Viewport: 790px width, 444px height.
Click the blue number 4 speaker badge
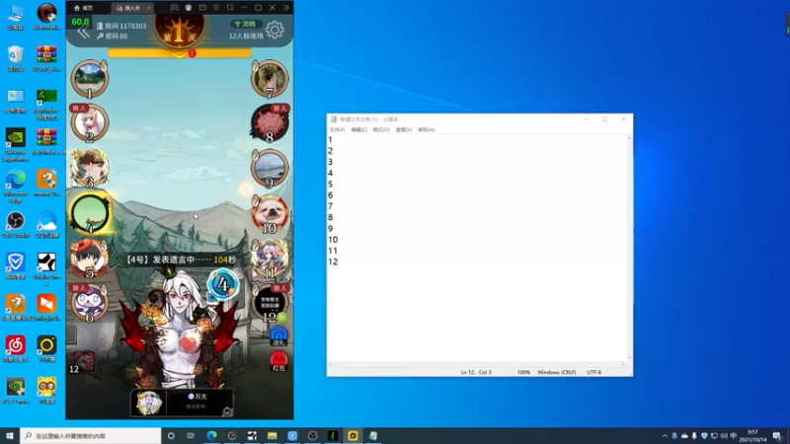tap(223, 284)
